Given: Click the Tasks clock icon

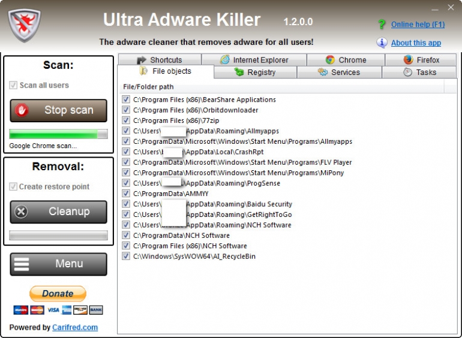Looking at the screenshot, I should 407,72.
